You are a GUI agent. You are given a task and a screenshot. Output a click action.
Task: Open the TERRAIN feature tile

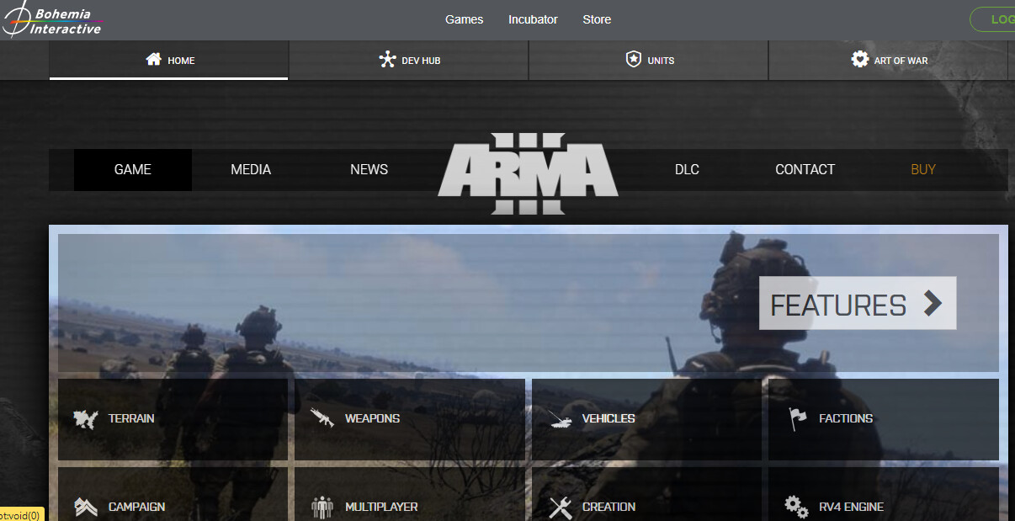(x=173, y=419)
